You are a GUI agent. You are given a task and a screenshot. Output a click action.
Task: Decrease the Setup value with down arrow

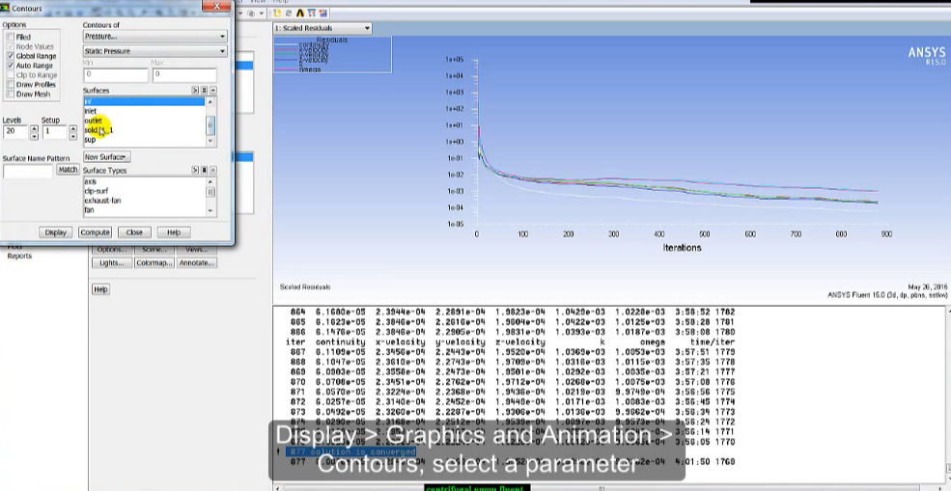(x=72, y=135)
